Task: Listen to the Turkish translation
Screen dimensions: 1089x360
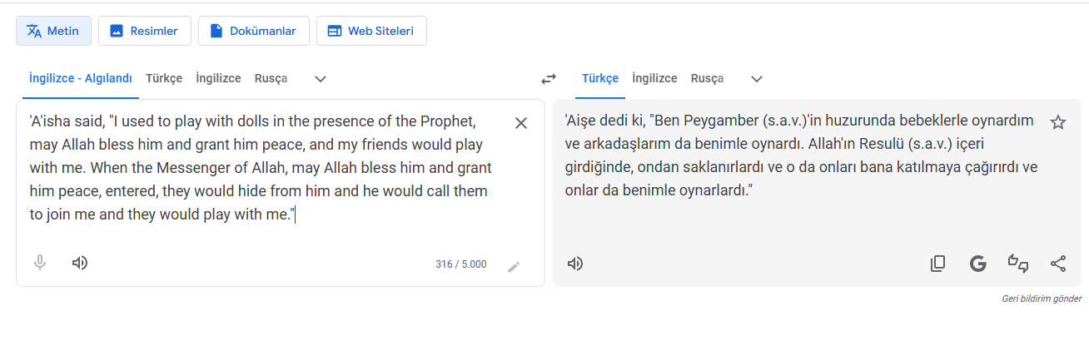Action: [575, 264]
